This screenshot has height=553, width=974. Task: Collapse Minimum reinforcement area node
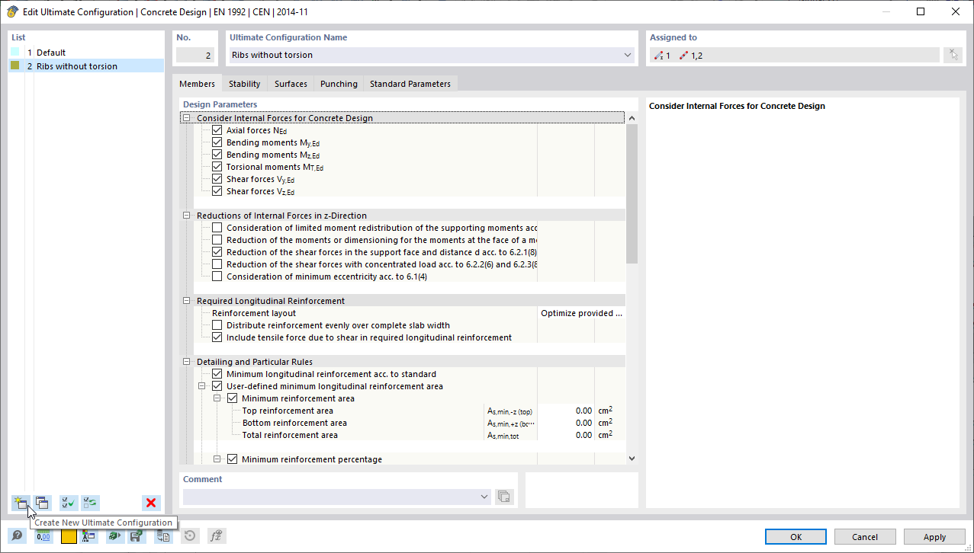[x=217, y=398]
